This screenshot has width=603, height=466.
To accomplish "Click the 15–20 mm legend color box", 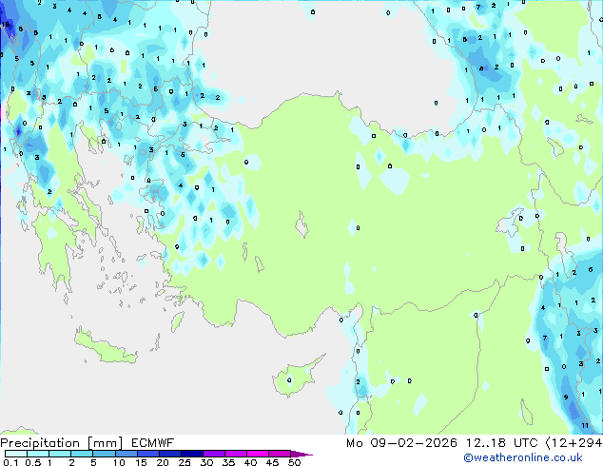I will [147, 454].
